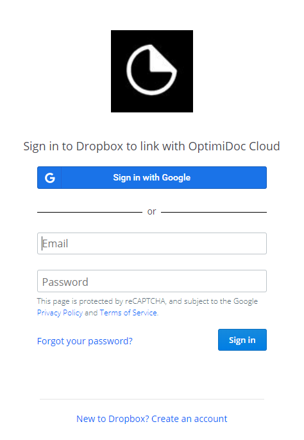The width and height of the screenshot is (304, 440).
Task: Click the 'Google' text in the Google sign-in button
Action: [x=176, y=178]
